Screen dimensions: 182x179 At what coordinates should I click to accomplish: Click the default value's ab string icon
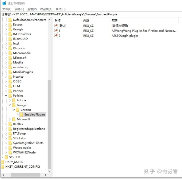coord(56,25)
